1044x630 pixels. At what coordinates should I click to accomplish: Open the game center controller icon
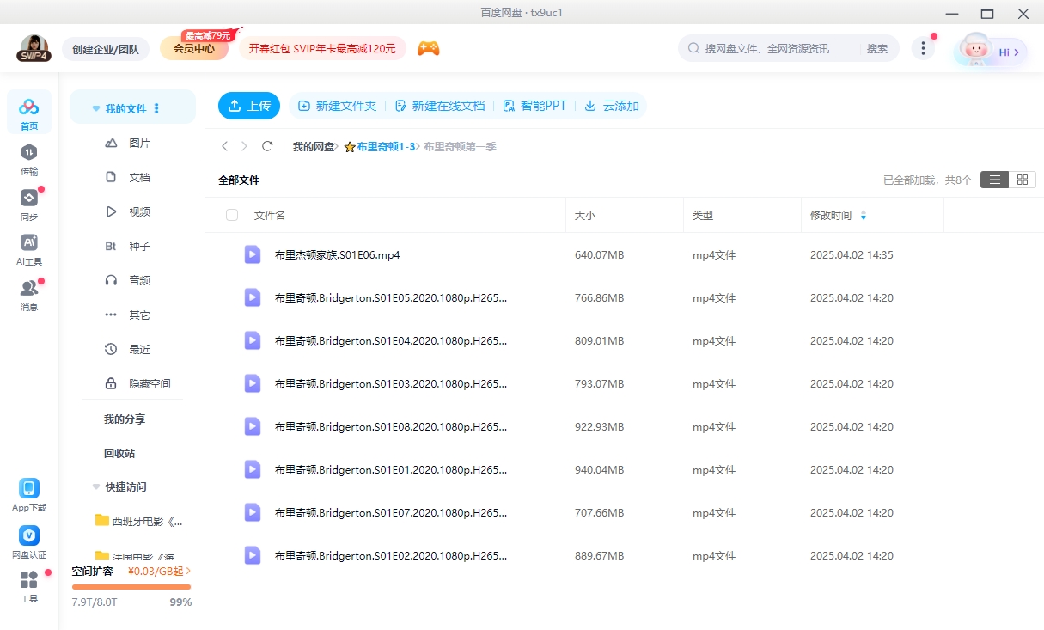[428, 49]
